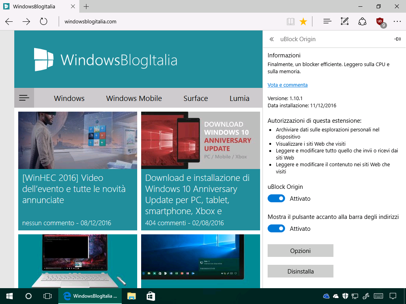This screenshot has height=304, width=406.
Task: Open Action Center notification icon
Action: [x=393, y=296]
